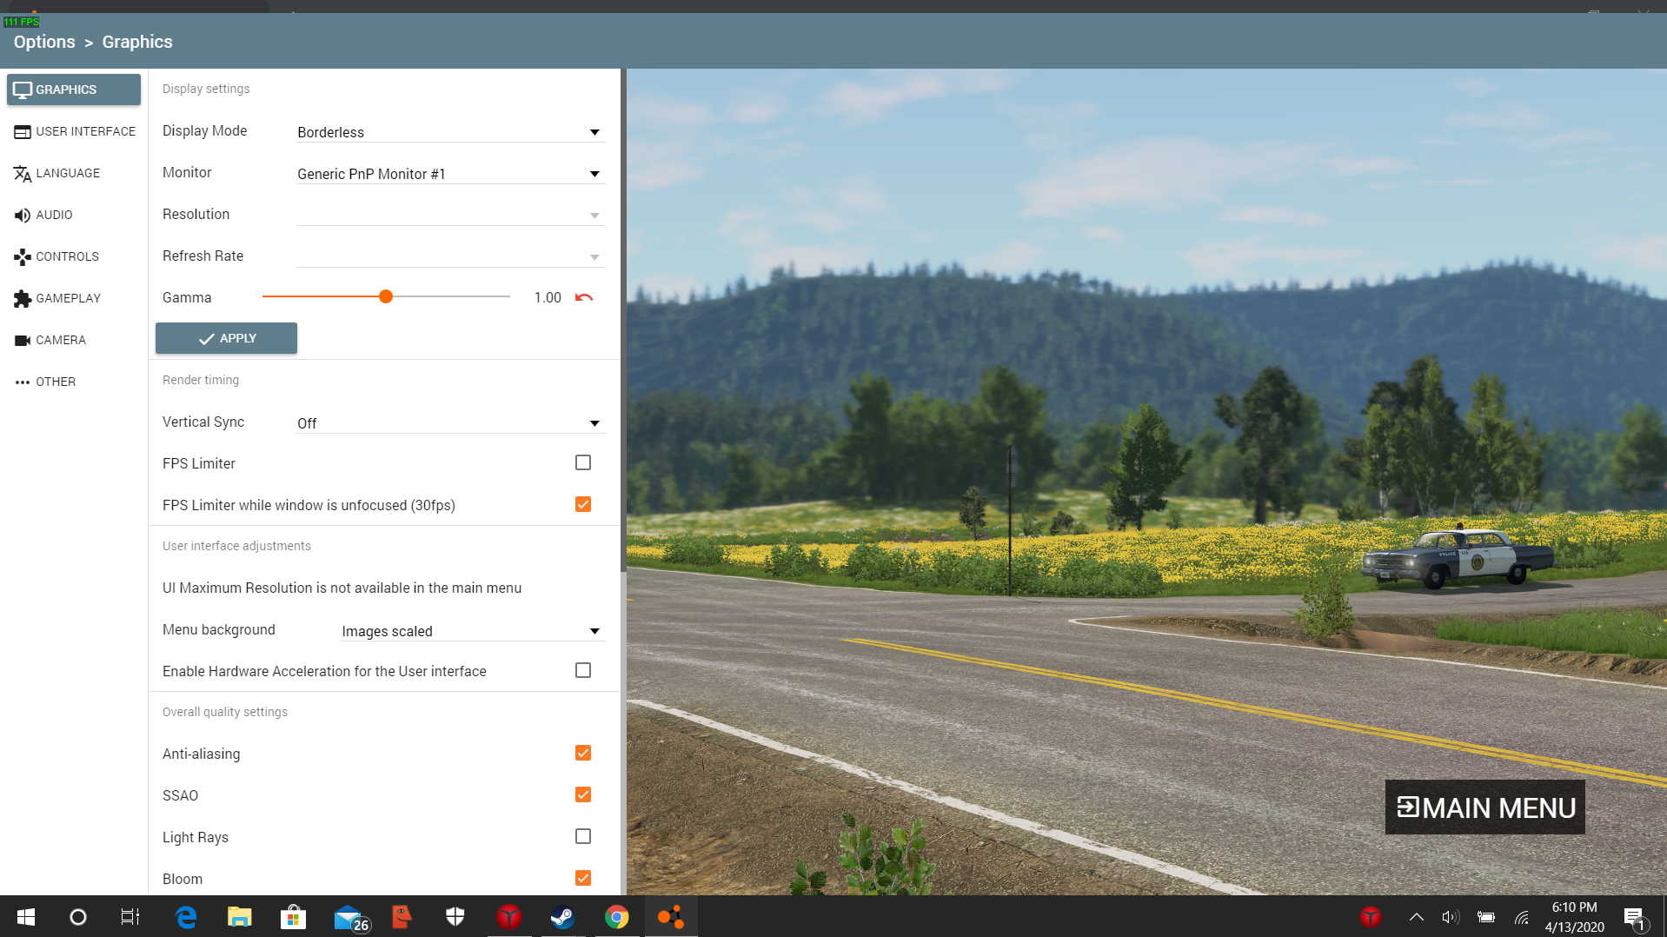
Task: Click Graphics in the breadcrumb
Action: tap(137, 42)
